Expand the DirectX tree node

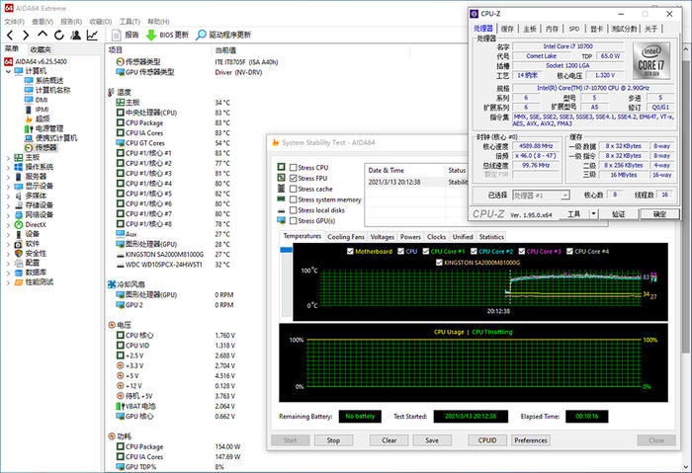pos(8,225)
